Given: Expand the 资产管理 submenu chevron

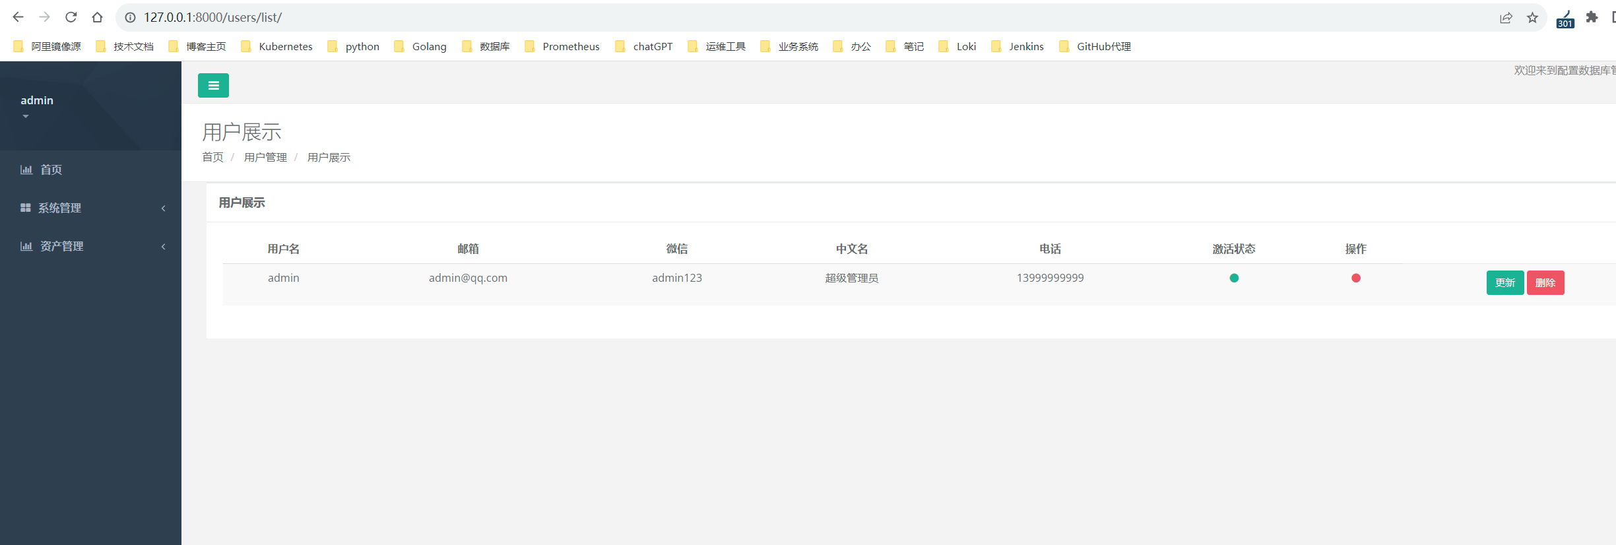Looking at the screenshot, I should 163,247.
